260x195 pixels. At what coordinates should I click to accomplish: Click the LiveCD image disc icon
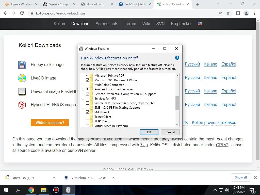tap(22, 78)
